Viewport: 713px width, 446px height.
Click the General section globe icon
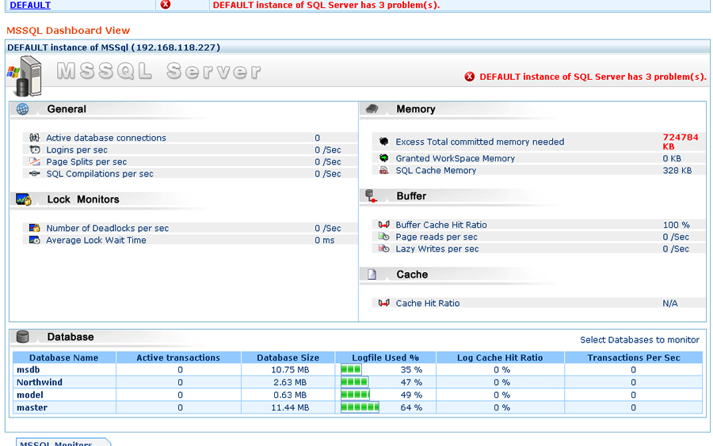(22, 109)
